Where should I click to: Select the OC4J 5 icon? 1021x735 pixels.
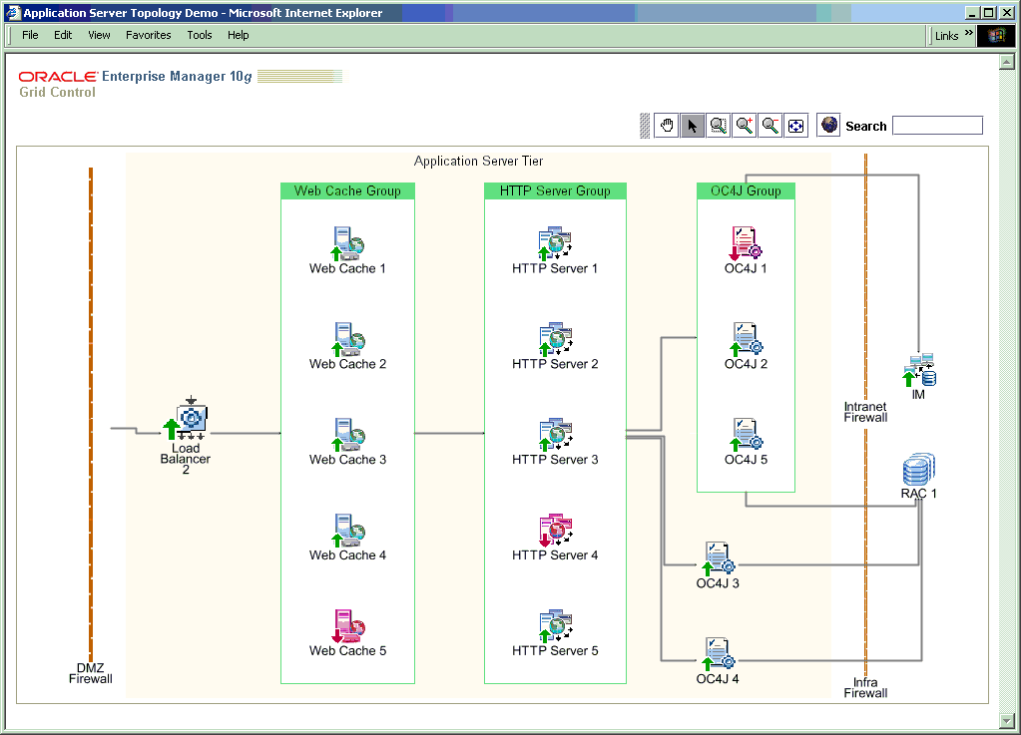click(x=746, y=435)
